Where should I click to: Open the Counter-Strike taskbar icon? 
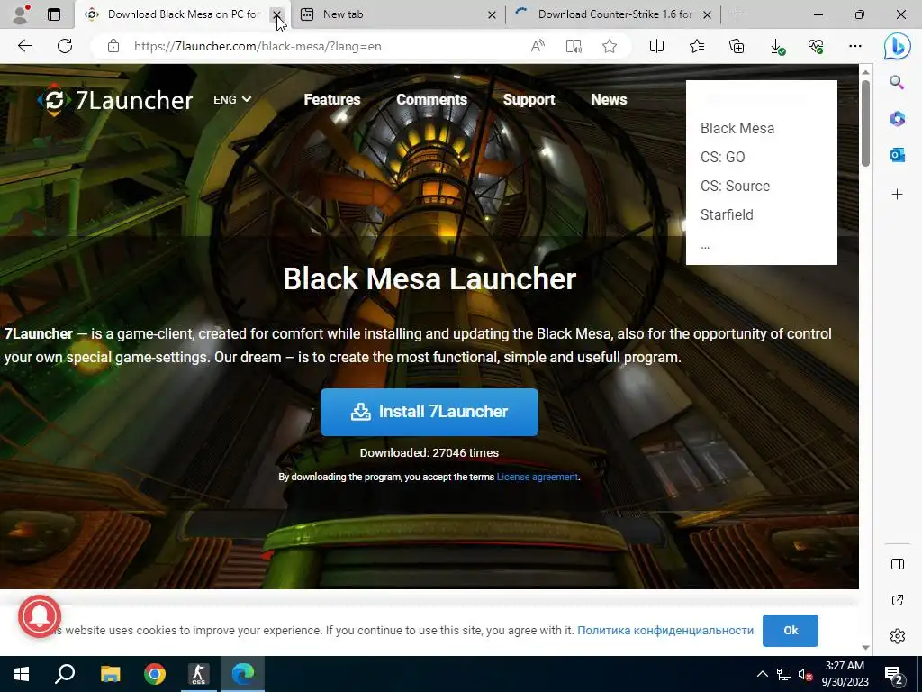[199, 674]
